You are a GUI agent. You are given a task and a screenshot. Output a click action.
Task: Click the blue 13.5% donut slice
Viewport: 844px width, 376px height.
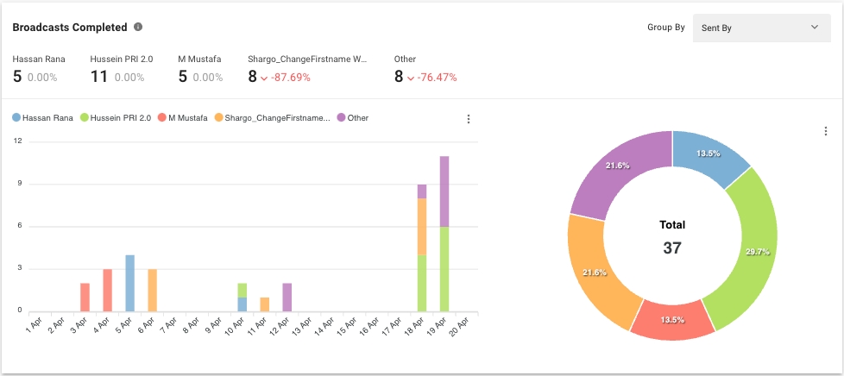point(708,155)
